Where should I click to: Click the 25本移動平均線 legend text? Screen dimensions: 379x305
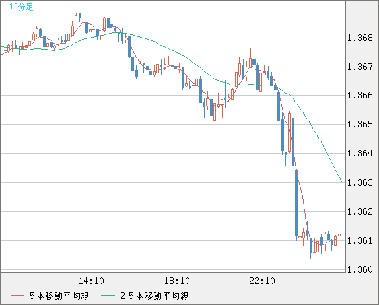point(155,296)
